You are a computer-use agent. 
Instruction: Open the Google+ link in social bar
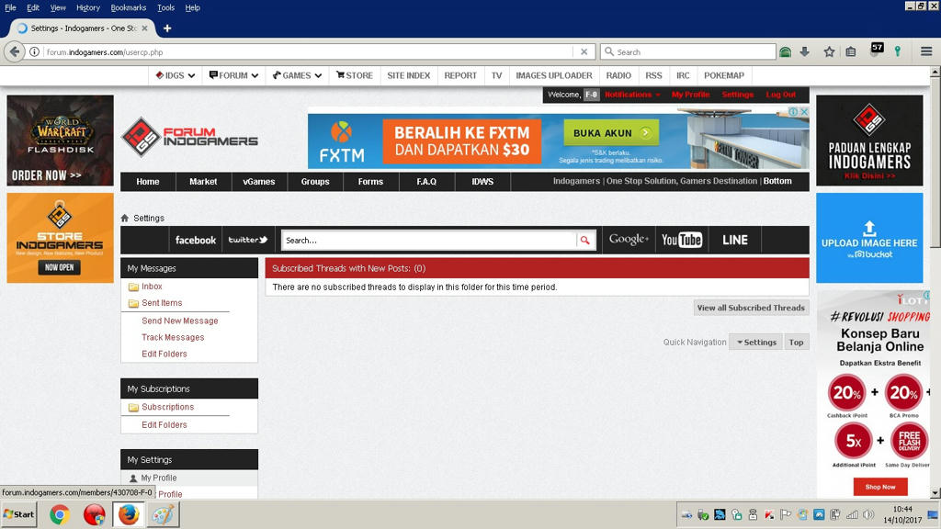629,240
